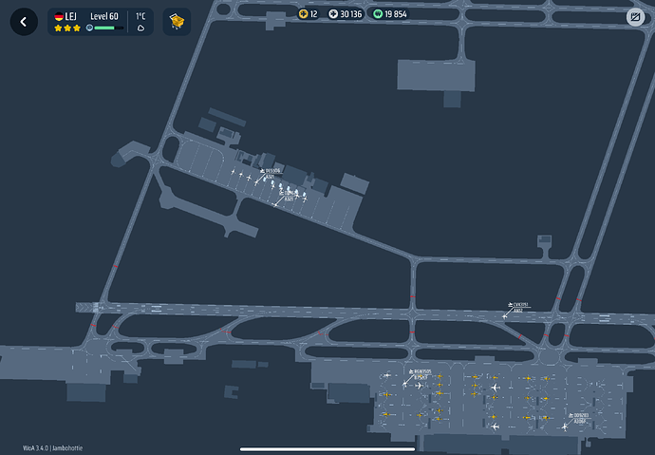Tap the German flag next to LEJ

[x=59, y=16]
